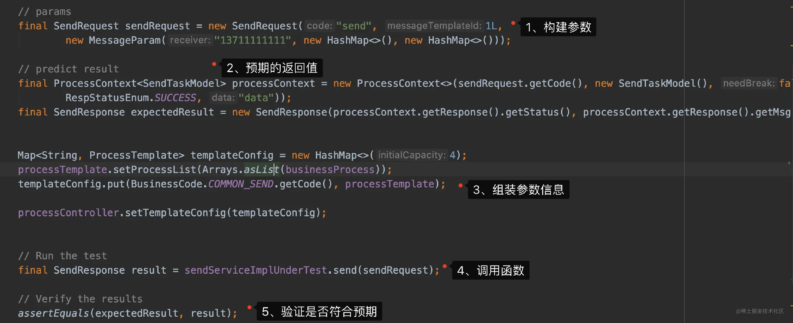Click the 'RespStatusEnum.SUCCESS' enum value
This screenshot has width=793, height=323.
coord(175,98)
